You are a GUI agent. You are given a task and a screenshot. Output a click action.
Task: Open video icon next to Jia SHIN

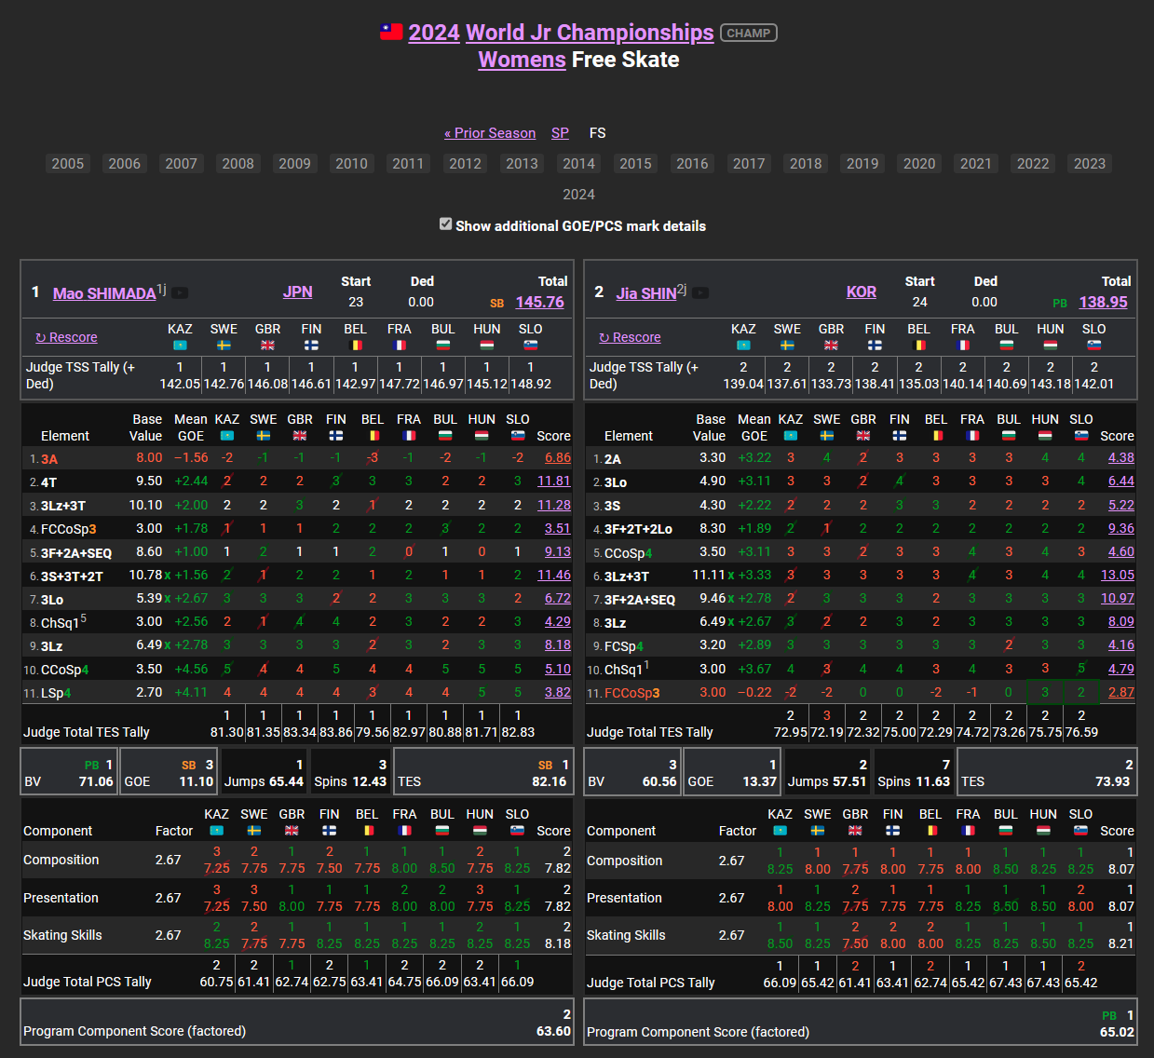pyautogui.click(x=700, y=293)
